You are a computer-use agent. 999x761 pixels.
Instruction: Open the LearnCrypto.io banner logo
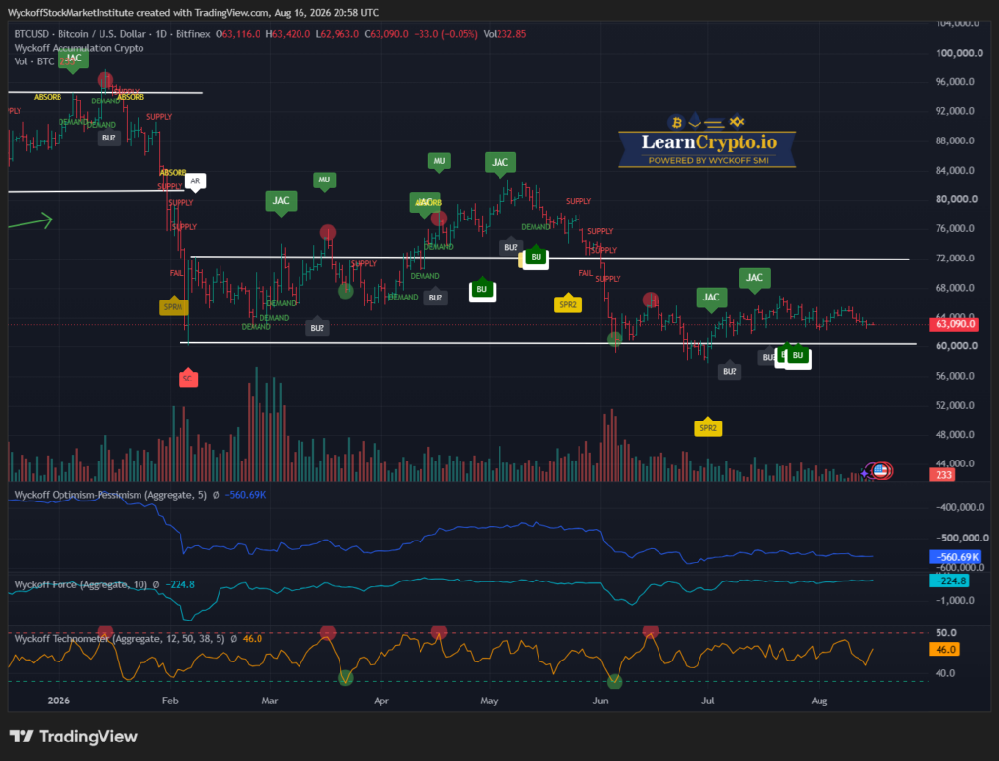click(706, 141)
